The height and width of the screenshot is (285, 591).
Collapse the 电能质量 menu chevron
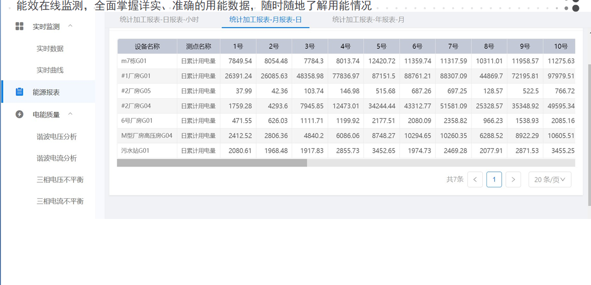point(70,114)
